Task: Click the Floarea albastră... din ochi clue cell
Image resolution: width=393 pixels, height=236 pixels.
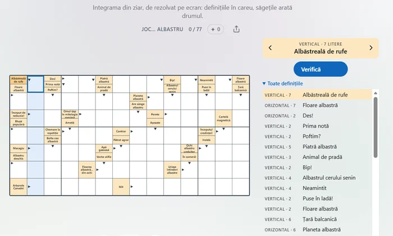Action: pyautogui.click(x=86, y=170)
